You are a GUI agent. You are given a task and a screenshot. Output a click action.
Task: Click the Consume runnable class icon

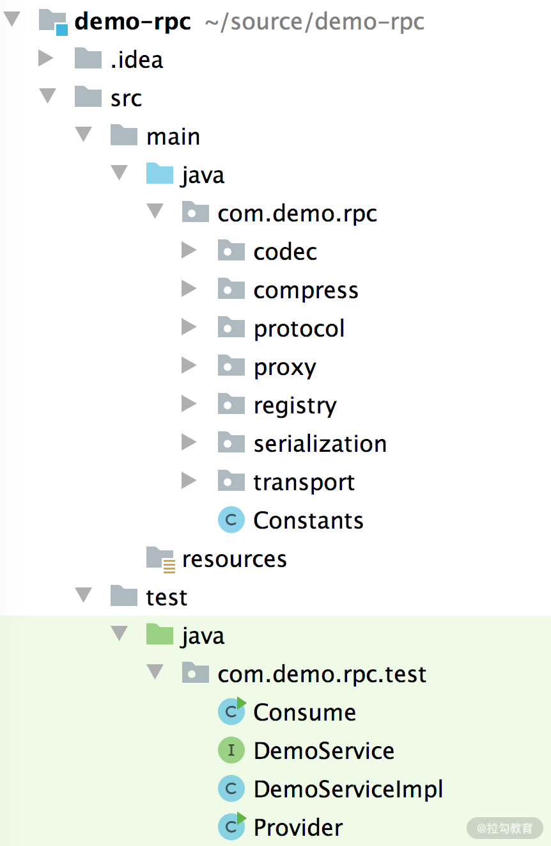pos(231,712)
